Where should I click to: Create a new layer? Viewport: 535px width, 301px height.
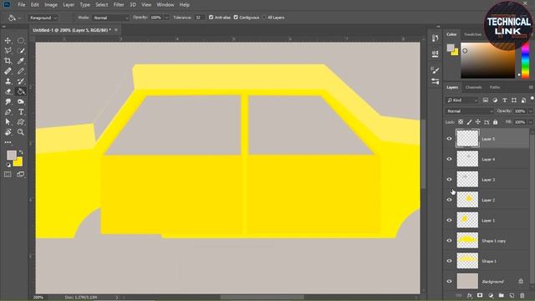click(x=512, y=295)
